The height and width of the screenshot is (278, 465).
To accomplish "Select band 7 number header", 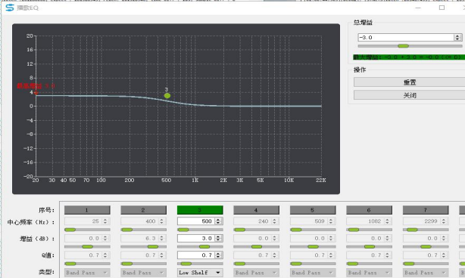I will [x=426, y=210].
